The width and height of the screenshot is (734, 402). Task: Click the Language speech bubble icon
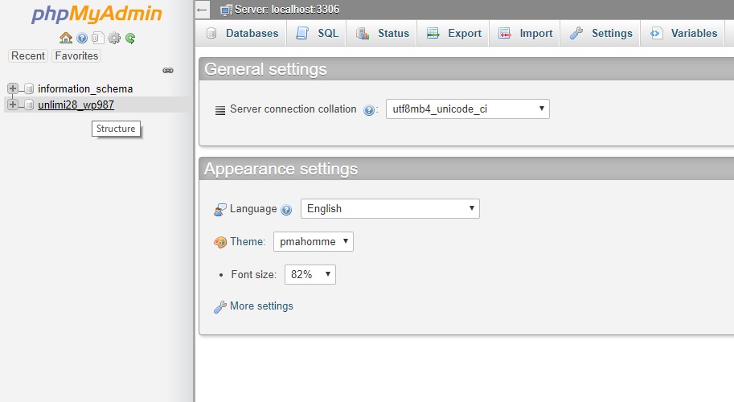[x=220, y=209]
